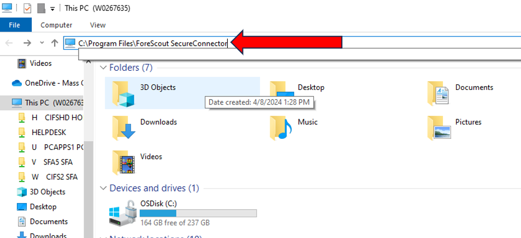Switch to the Computer ribbon tab

tap(56, 25)
